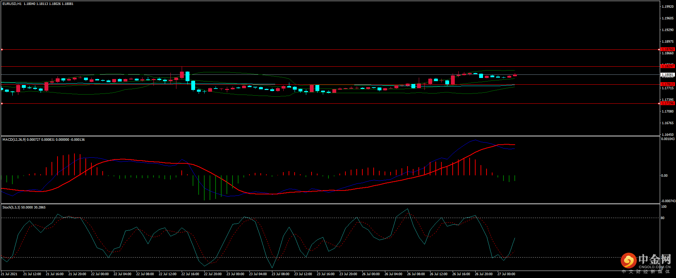676x278 pixels.
Task: Click the 1.16450 price scale value
Action: [668, 134]
